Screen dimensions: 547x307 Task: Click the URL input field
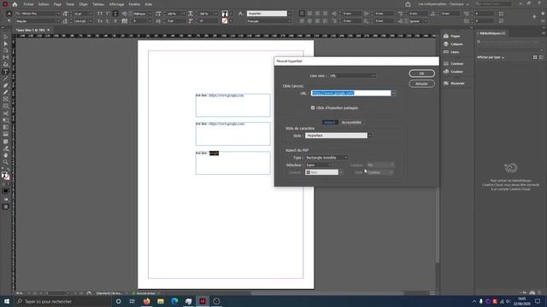click(x=351, y=93)
